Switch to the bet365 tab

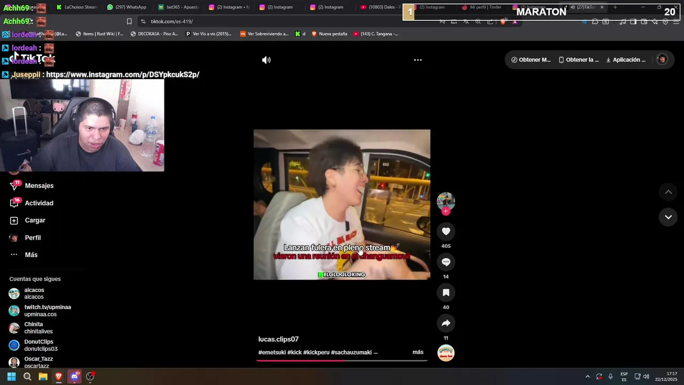pos(178,7)
